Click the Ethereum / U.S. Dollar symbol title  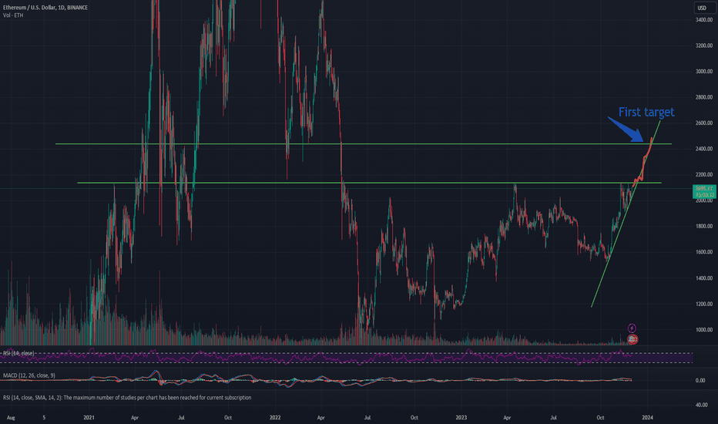point(45,8)
